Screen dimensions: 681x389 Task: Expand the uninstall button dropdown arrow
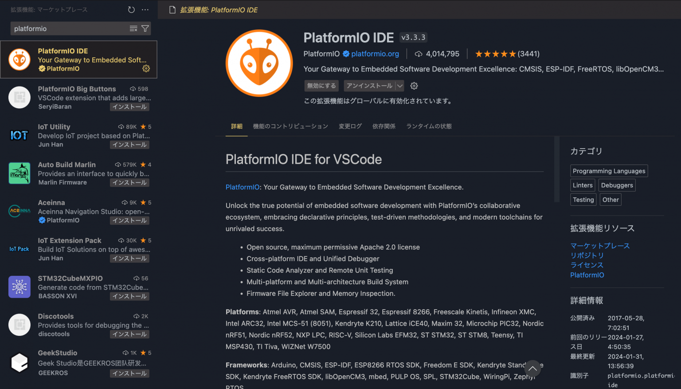click(x=400, y=86)
